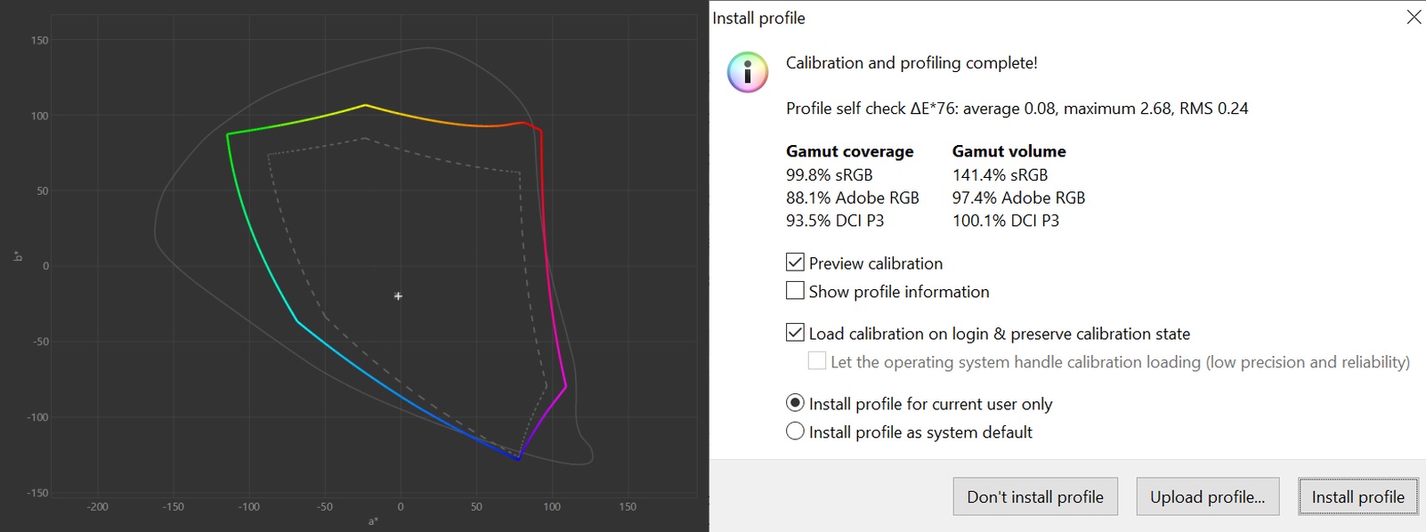Select Install profile as system default
1426x532 pixels.
coord(795,431)
